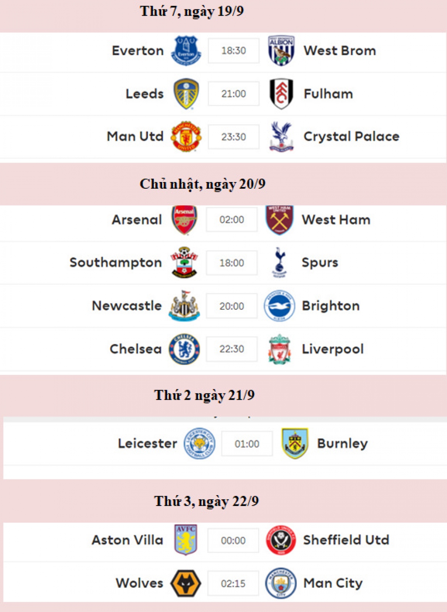447x612 pixels.
Task: Click the Everton club crest
Action: [x=186, y=51]
